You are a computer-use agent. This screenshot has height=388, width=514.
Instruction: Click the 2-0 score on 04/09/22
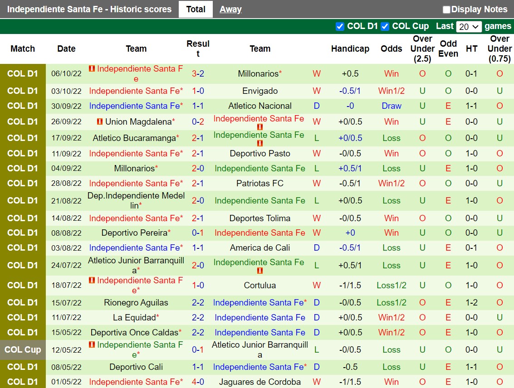tap(198, 168)
